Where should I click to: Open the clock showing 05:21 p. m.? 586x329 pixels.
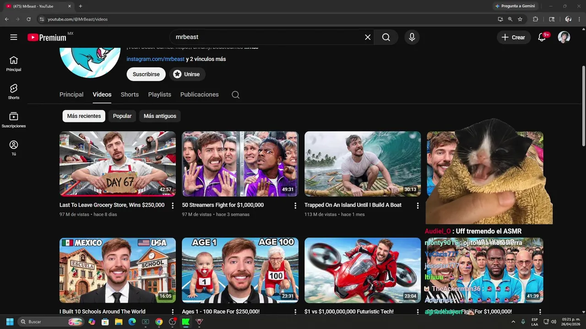pos(571,322)
